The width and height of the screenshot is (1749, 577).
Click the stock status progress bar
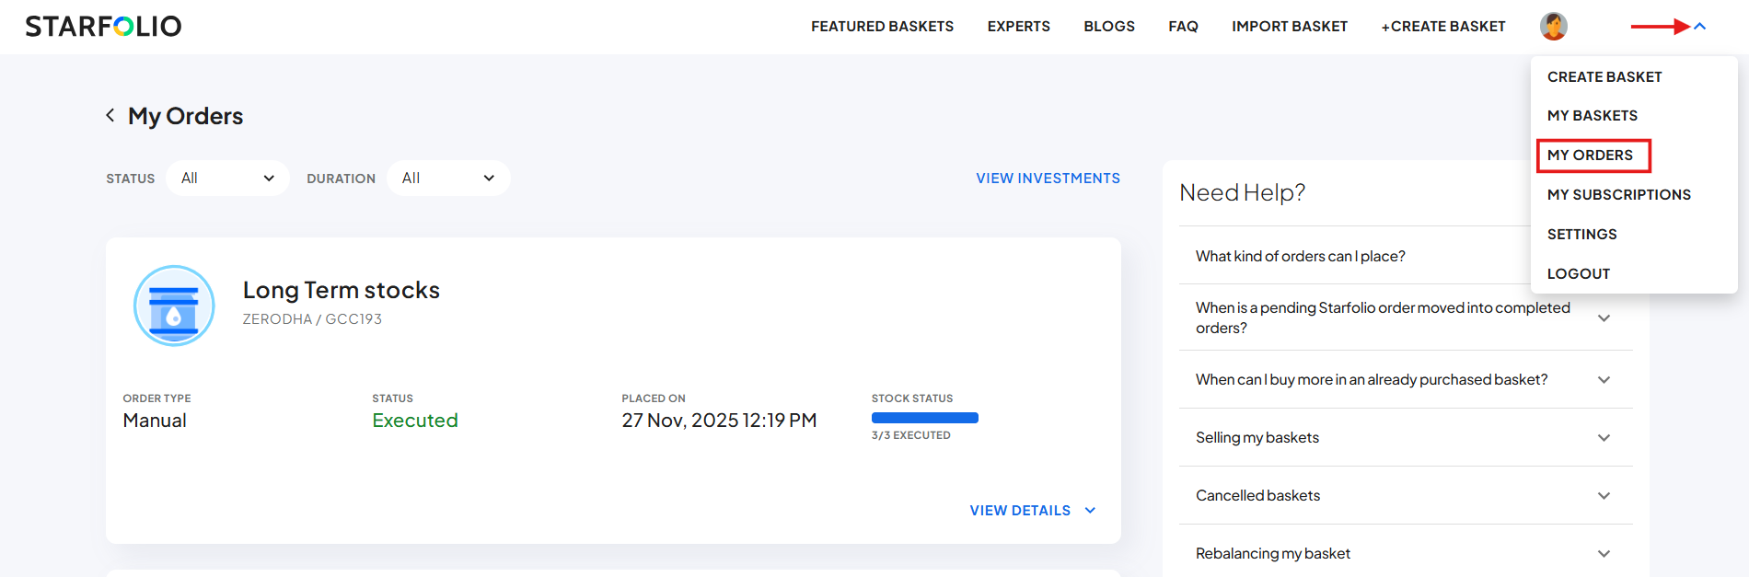click(924, 418)
